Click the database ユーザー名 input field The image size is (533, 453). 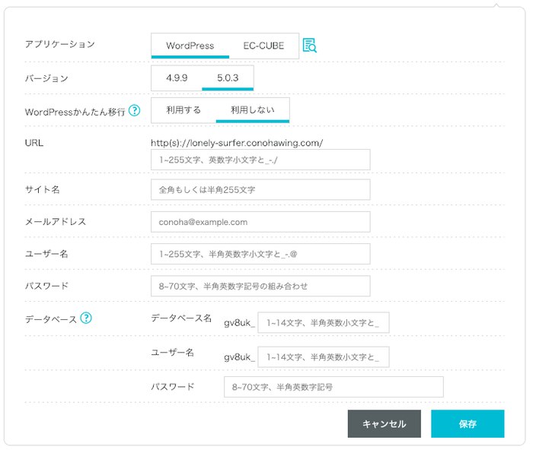324,357
